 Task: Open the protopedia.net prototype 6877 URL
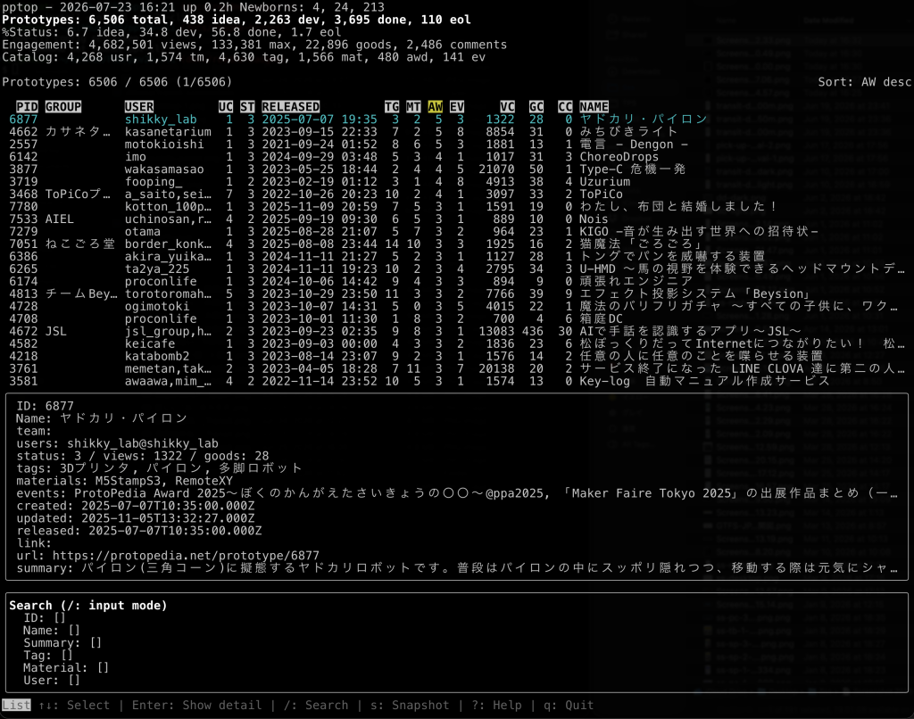pyautogui.click(x=186, y=556)
